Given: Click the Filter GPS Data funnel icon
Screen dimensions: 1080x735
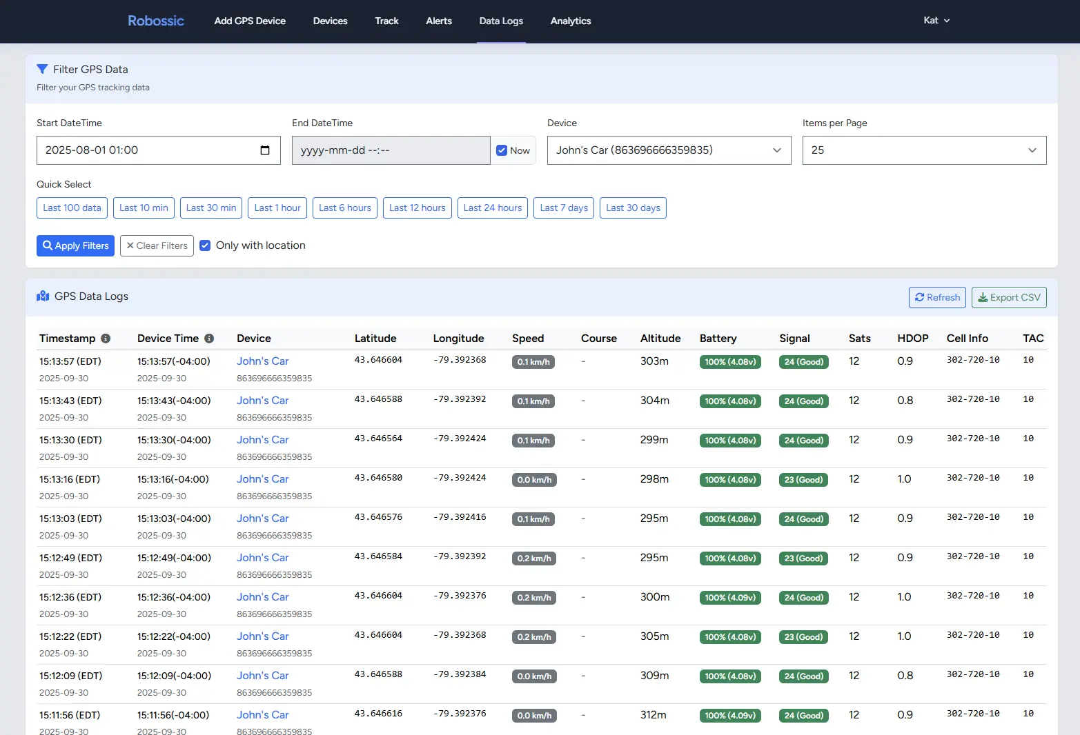Looking at the screenshot, I should (x=42, y=70).
